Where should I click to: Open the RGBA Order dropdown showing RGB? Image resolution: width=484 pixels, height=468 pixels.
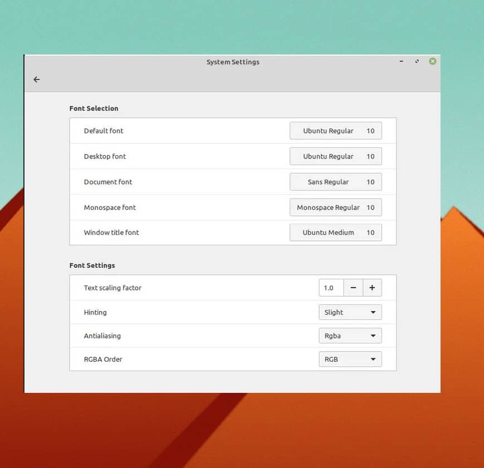[350, 359]
